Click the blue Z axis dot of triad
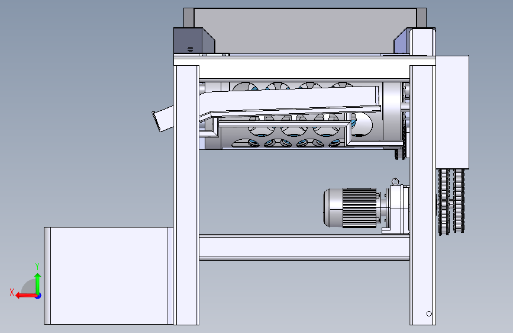This screenshot has height=333, width=513. [38, 296]
